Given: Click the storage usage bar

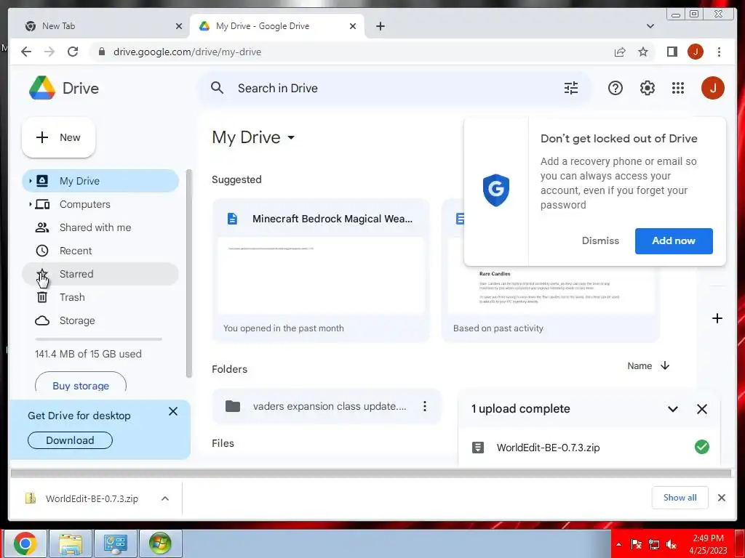Looking at the screenshot, I should (98, 339).
